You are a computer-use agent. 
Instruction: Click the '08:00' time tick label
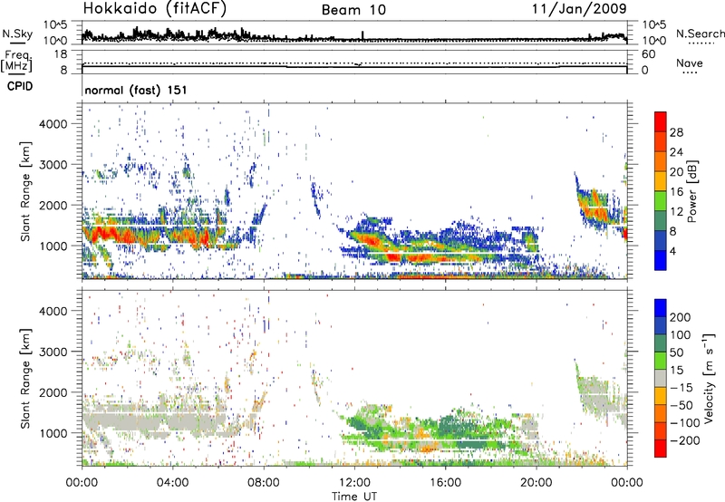(264, 483)
